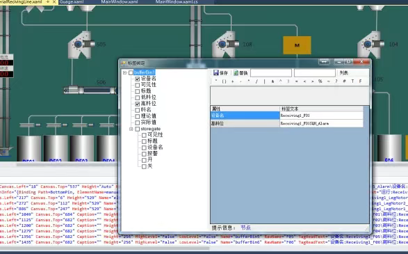Switch to the MainWindow.xaml.cs tab
The width and height of the screenshot is (408, 254).
click(x=177, y=2)
